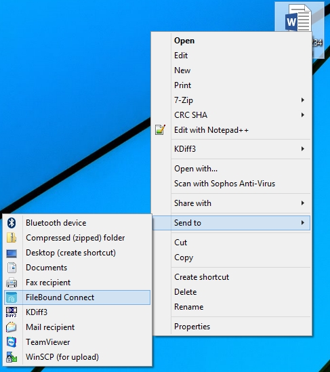Select Create shortcut

pos(232,277)
